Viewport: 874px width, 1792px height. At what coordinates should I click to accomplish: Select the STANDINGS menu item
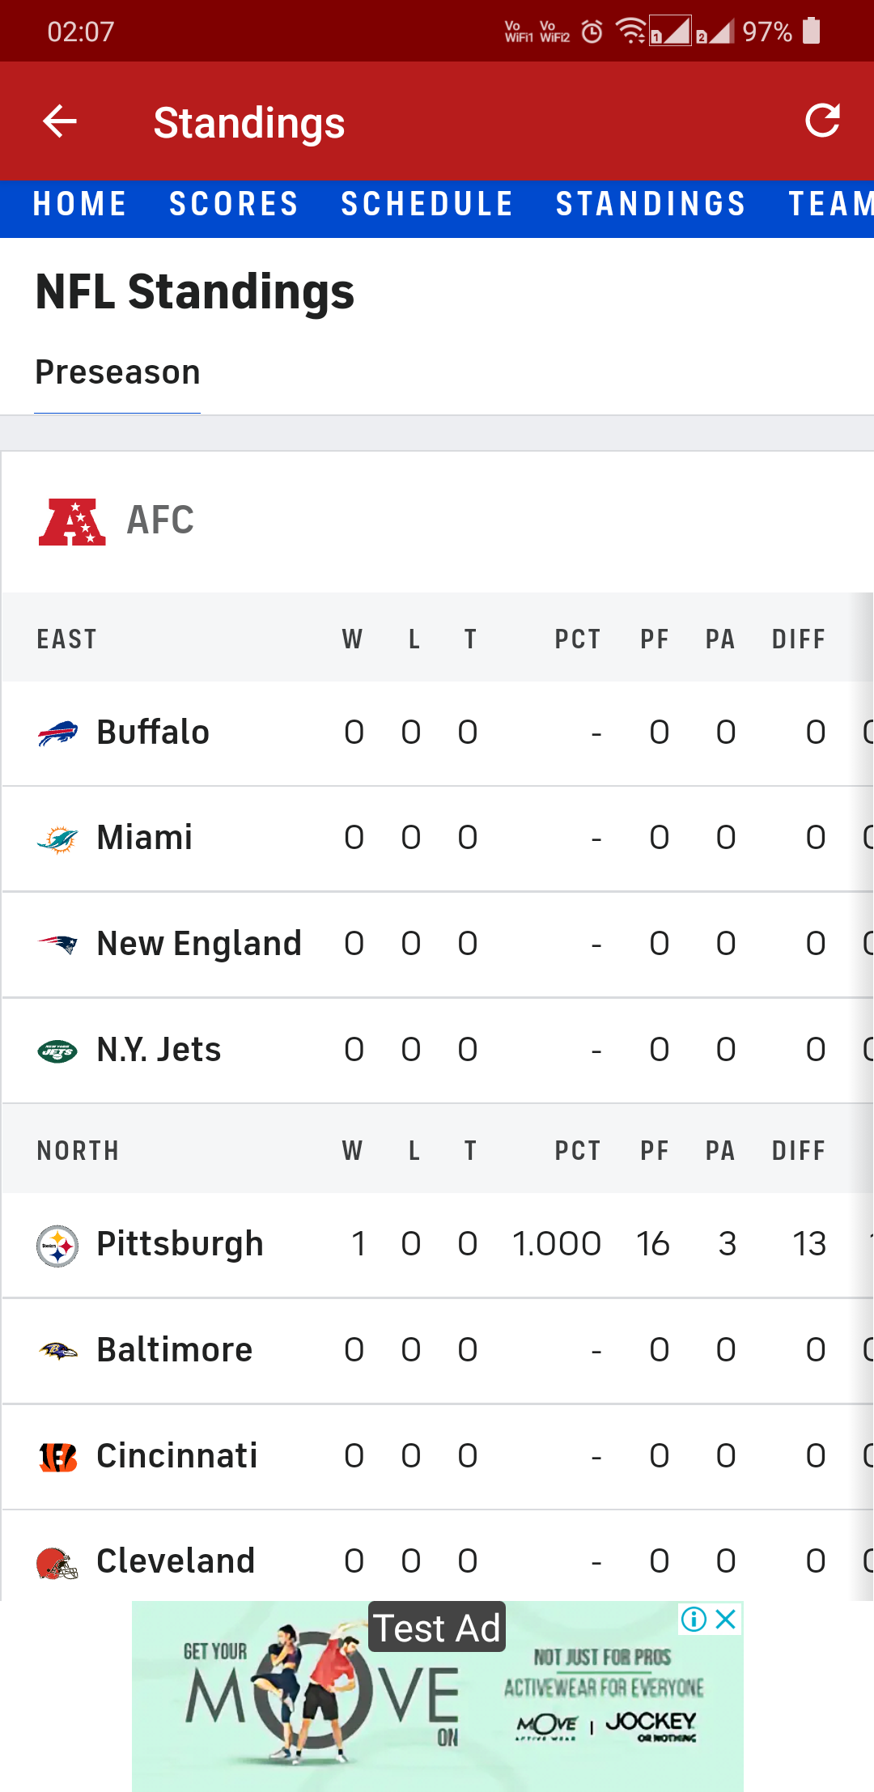click(x=651, y=204)
